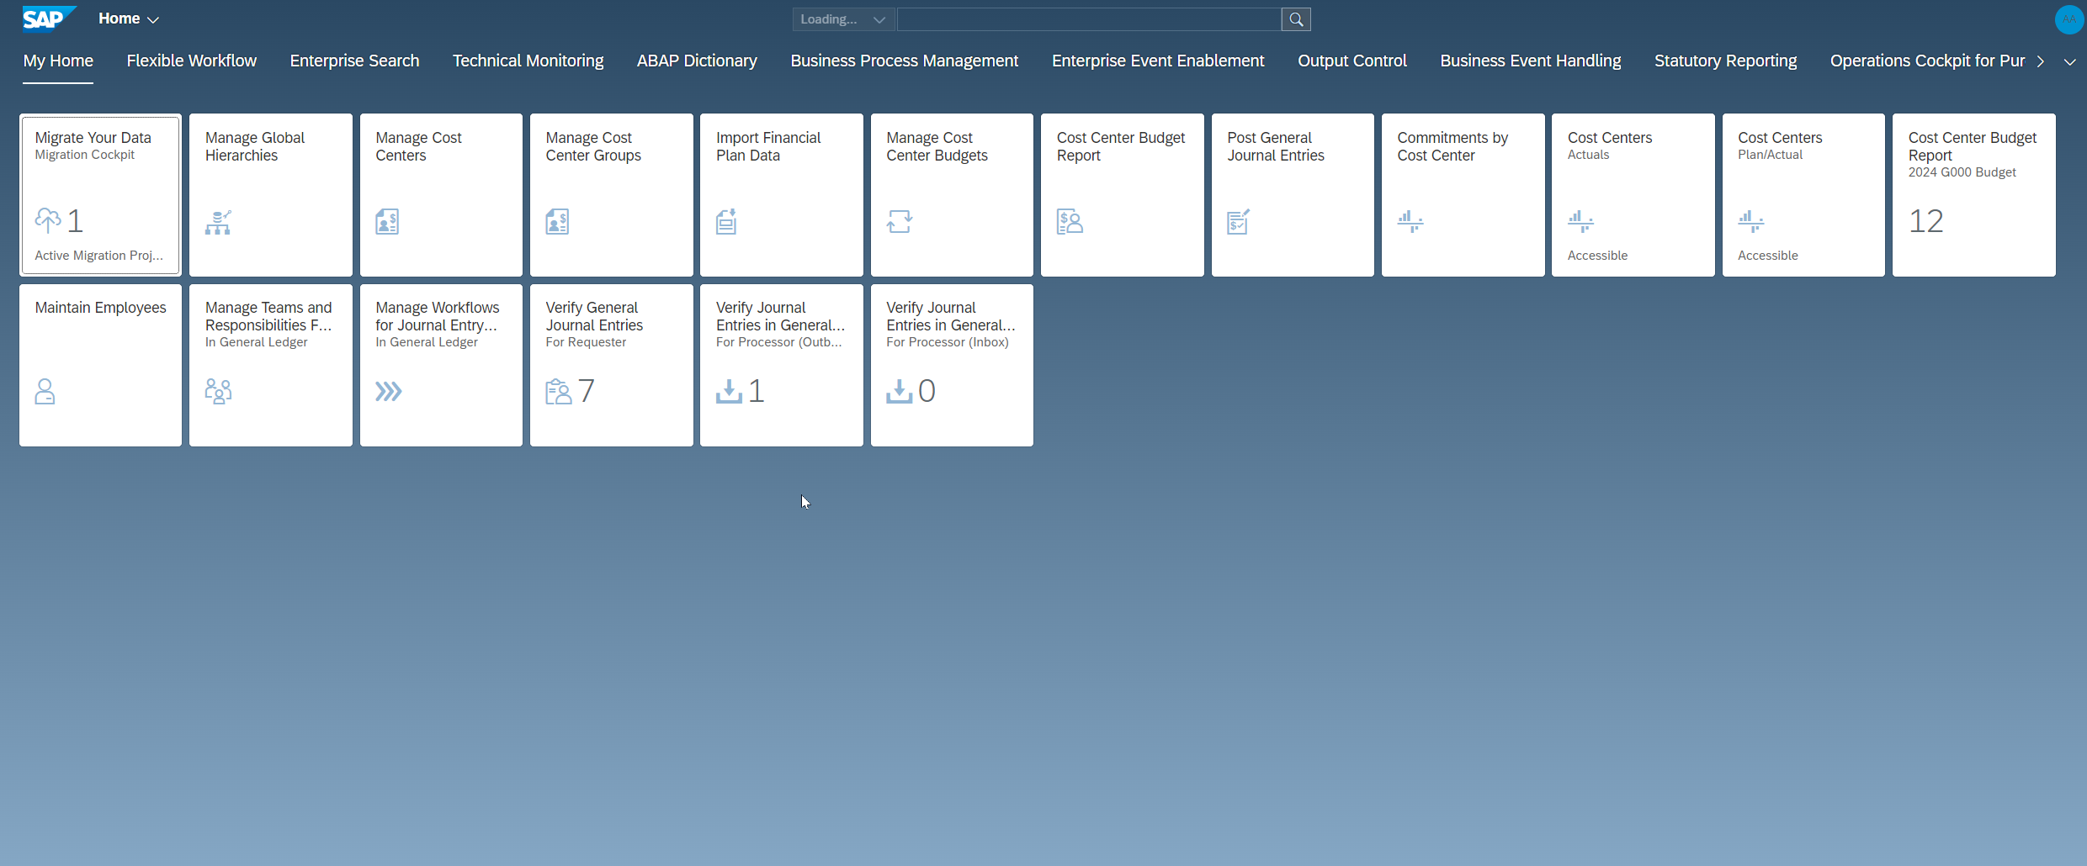
Task: Click the 'Actuals' subtitle on Cost Centers tile
Action: (x=1589, y=155)
